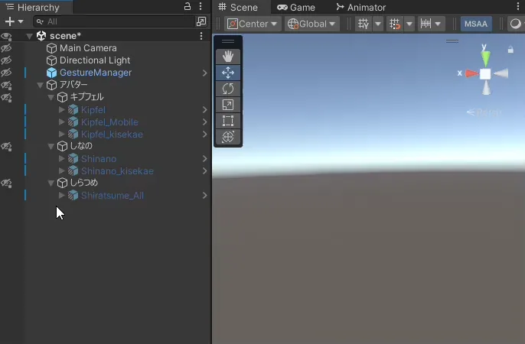Switch to the Game tab
525x344 pixels.
point(296,8)
